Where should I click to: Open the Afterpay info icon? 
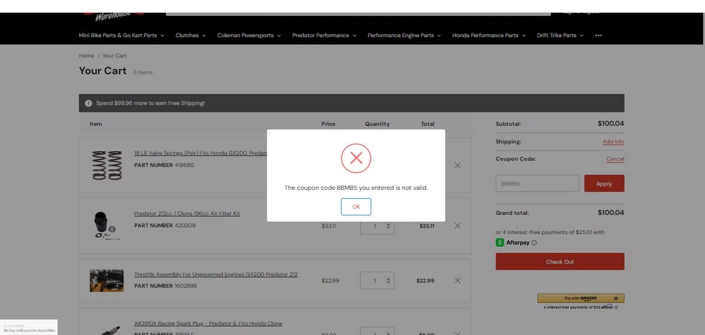click(534, 243)
